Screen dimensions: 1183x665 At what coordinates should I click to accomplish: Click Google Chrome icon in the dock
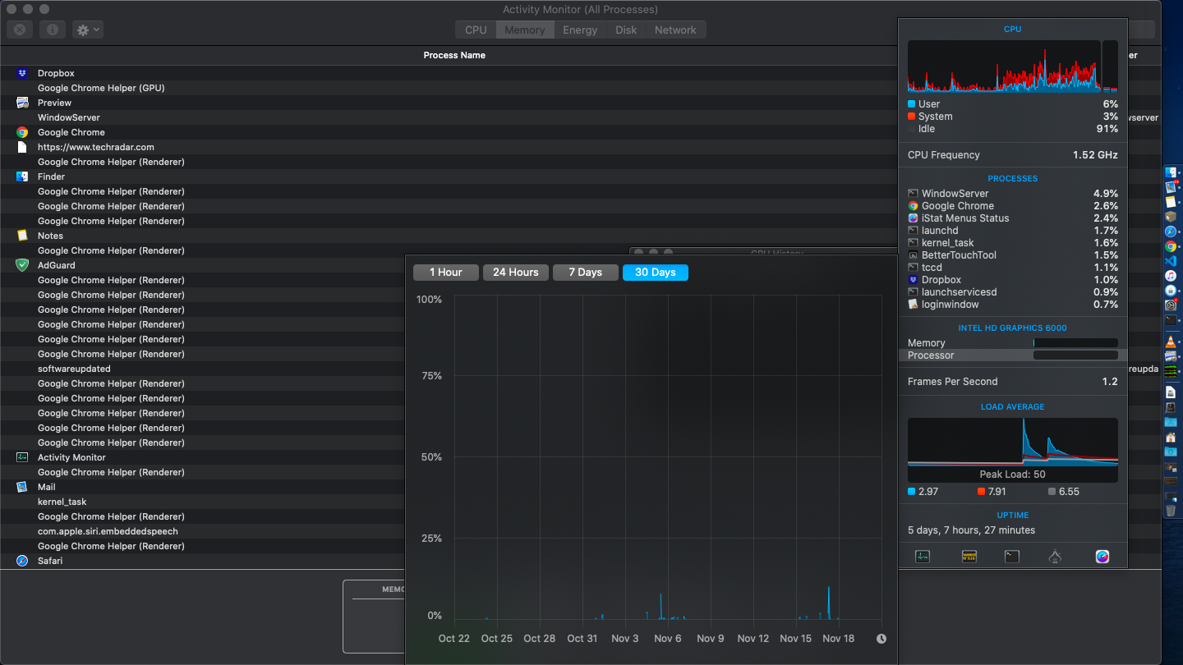[1171, 246]
